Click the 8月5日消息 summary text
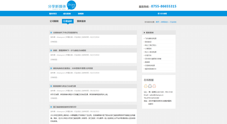Screen dimensions: 227x124 79,94
